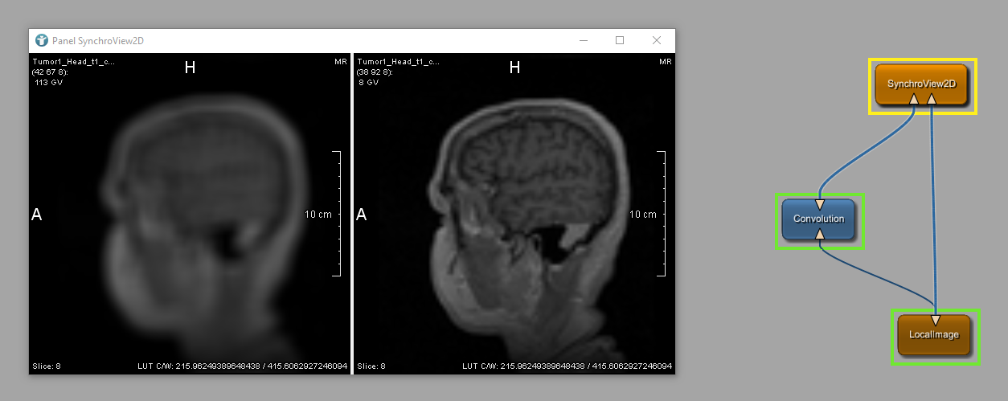Click the 10 cm scale bar in left viewer
Viewport: 1008px width, 401px height.
[x=338, y=214]
